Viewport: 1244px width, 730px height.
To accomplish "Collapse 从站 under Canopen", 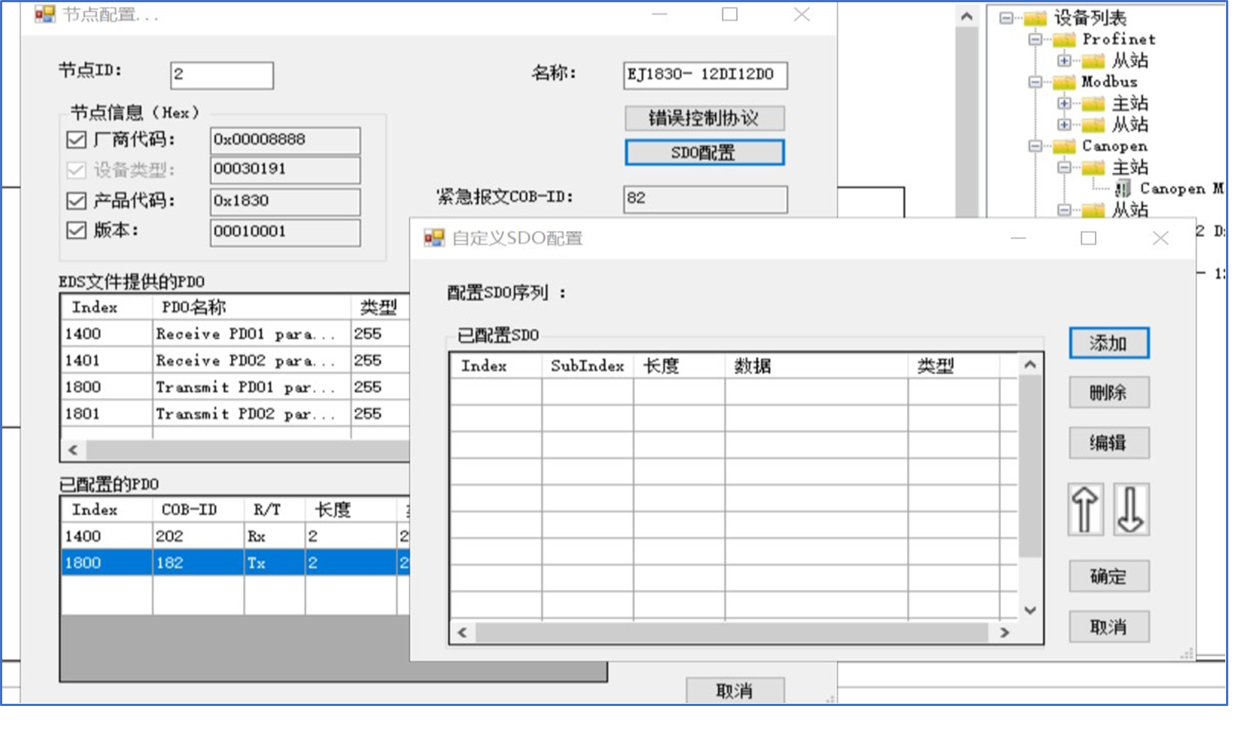I will click(x=1064, y=209).
